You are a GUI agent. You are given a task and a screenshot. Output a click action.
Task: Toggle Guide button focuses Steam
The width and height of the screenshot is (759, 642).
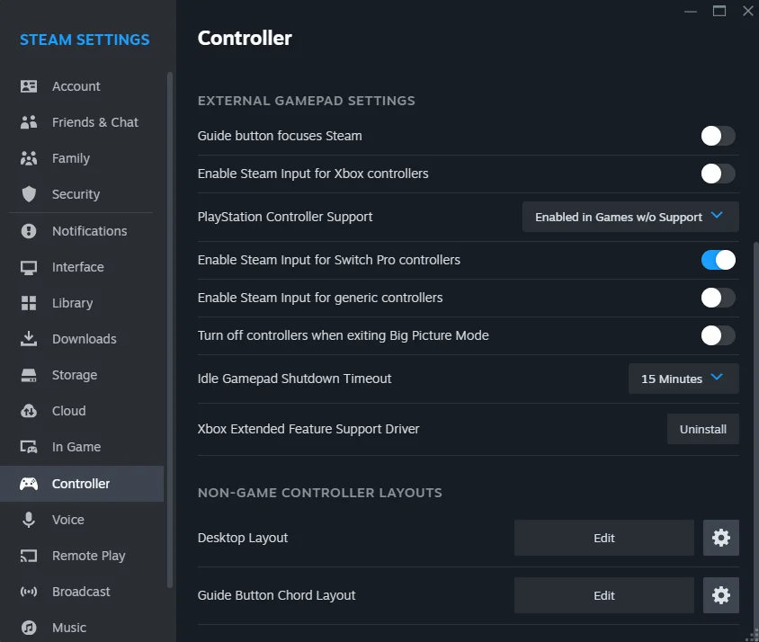pos(718,136)
